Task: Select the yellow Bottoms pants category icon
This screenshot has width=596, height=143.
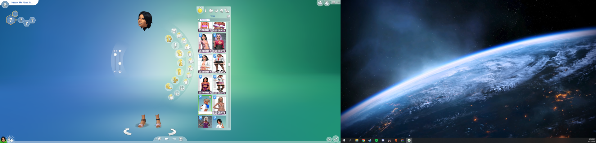Action: click(179, 72)
